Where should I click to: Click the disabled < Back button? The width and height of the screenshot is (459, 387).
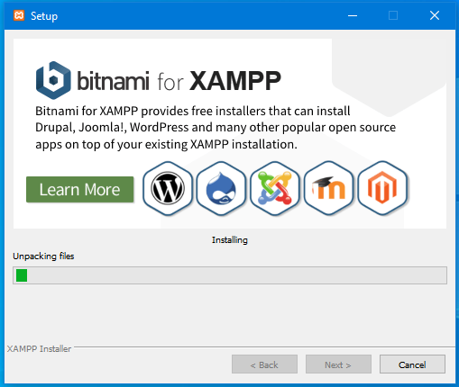pos(264,364)
